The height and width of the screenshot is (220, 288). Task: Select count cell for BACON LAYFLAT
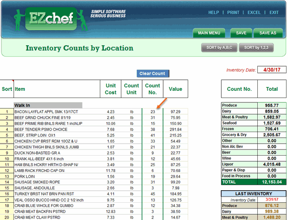pos(153,112)
